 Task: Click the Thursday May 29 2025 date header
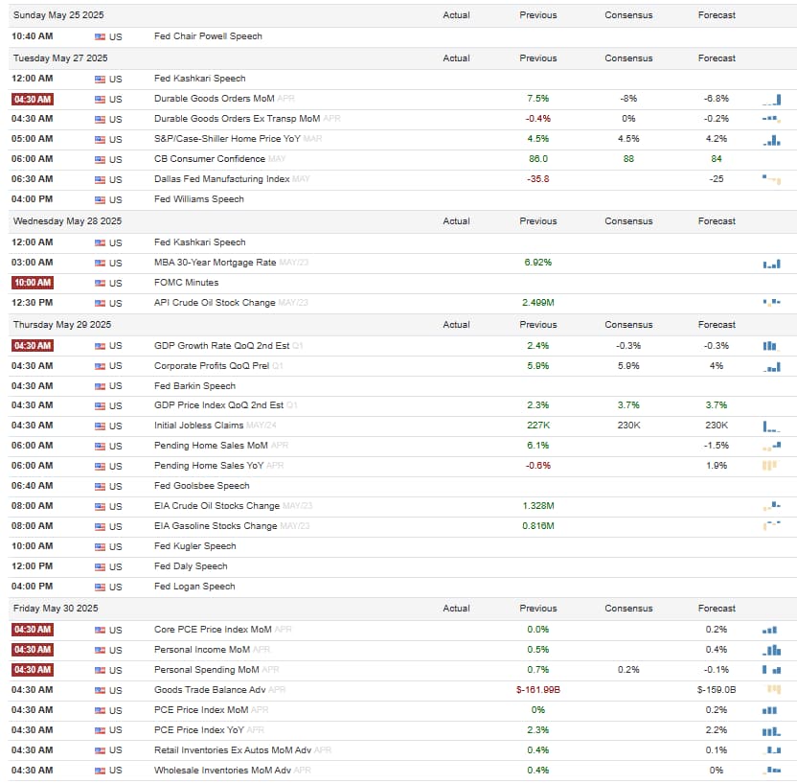click(62, 324)
